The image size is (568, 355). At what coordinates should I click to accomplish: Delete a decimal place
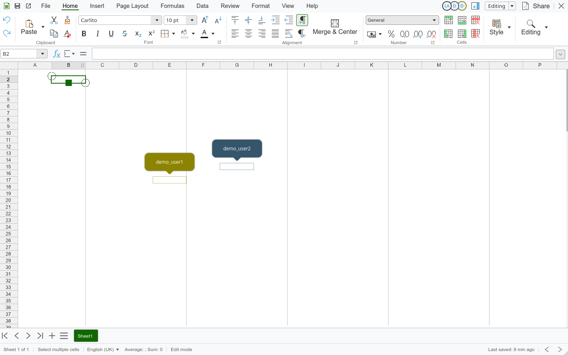(432, 34)
